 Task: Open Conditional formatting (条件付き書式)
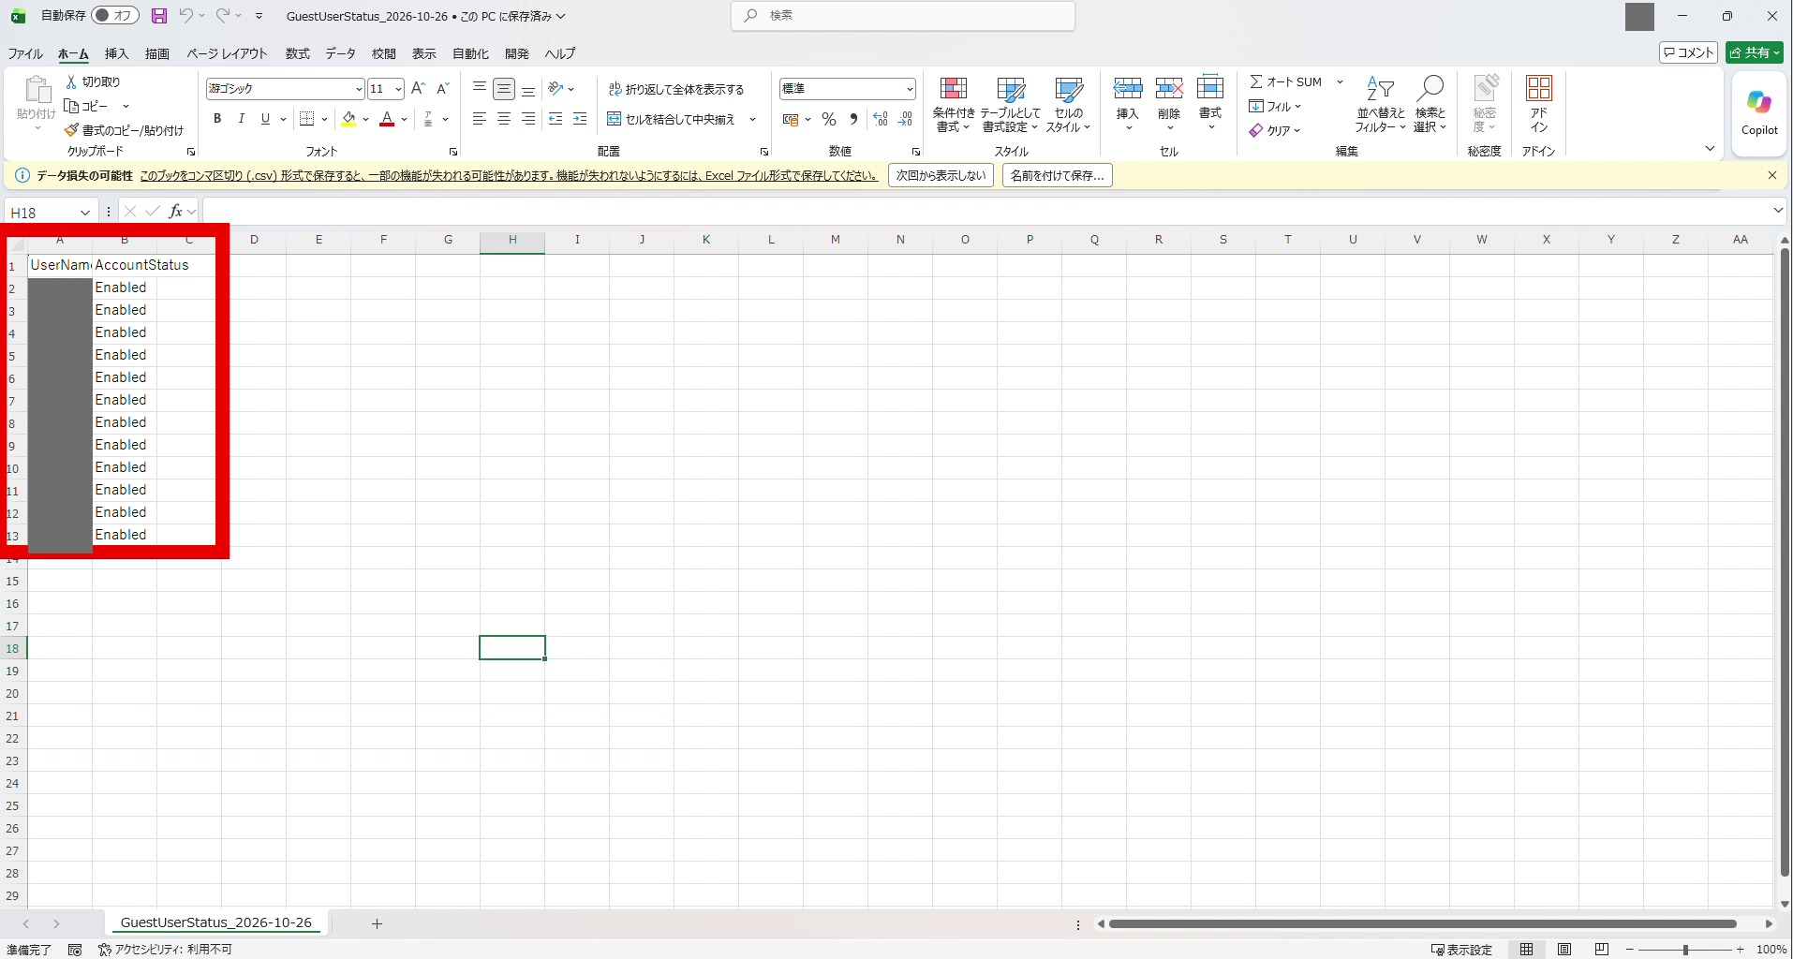[x=954, y=104]
